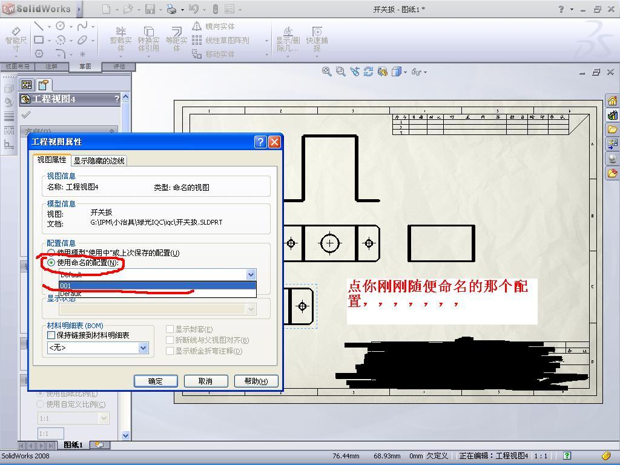Toggle 显示钣金折弯注释 checkbox

click(170, 351)
